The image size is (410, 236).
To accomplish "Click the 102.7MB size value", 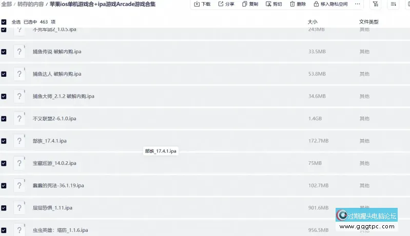I will 318,186.
